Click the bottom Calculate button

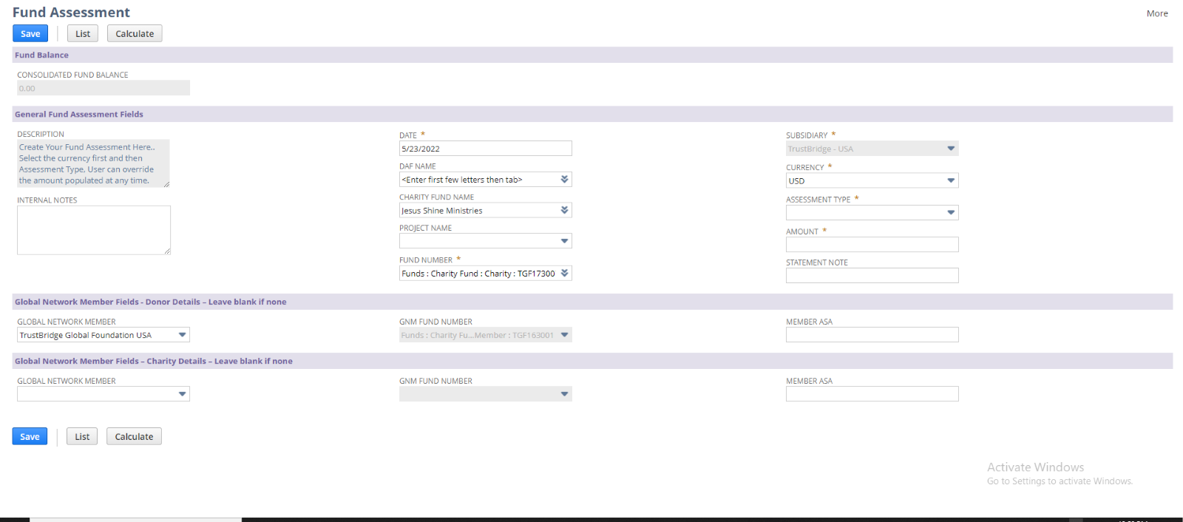(134, 436)
